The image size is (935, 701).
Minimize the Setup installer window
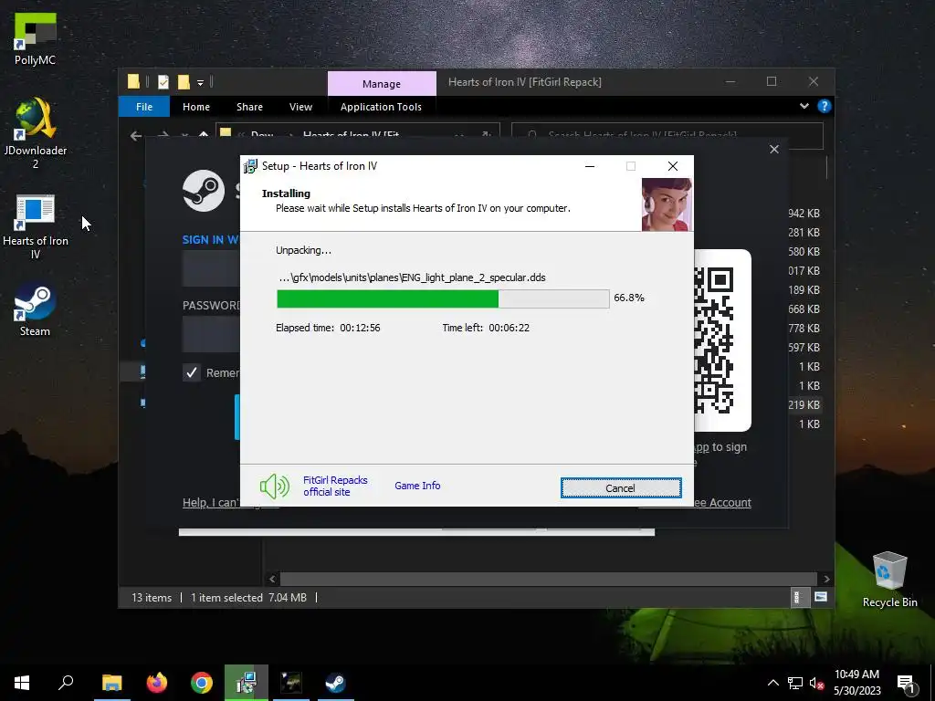(590, 166)
